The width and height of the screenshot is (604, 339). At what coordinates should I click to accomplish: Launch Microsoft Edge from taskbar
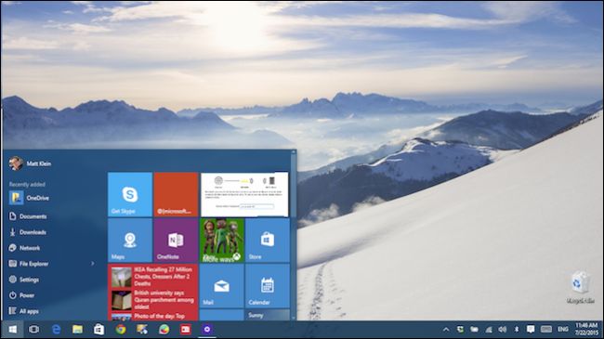pos(57,330)
